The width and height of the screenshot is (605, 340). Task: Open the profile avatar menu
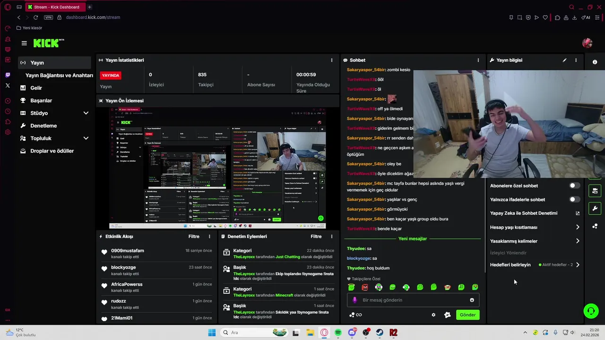point(588,43)
